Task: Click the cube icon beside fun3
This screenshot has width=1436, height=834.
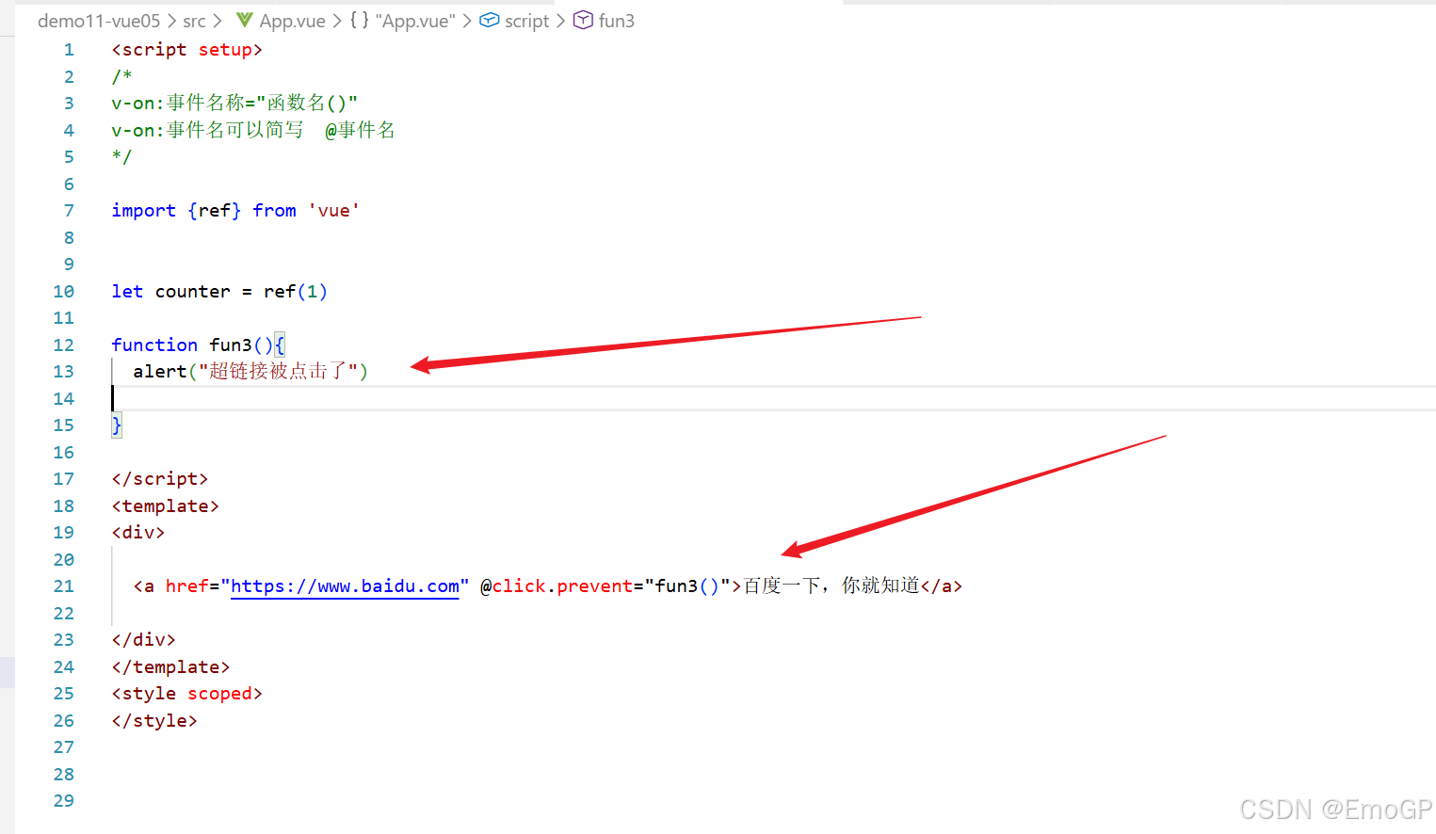Action: tap(584, 20)
